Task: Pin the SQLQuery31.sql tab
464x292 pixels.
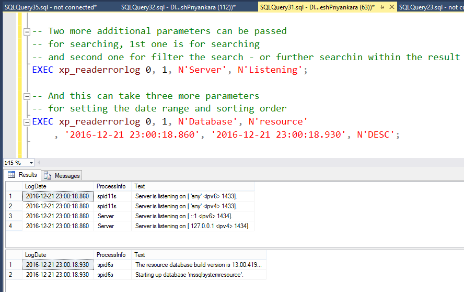Action: click(382, 7)
